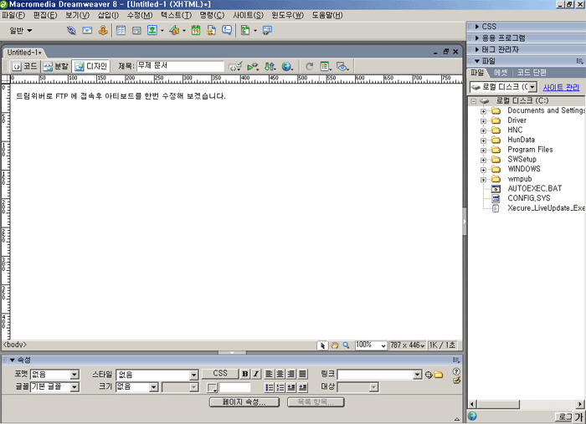The height and width of the screenshot is (424, 586).
Task: Open the 링크 link dropdown arrow
Action: [418, 375]
